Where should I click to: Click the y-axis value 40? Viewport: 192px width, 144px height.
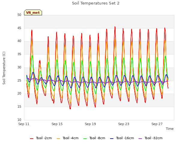coord(19,41)
